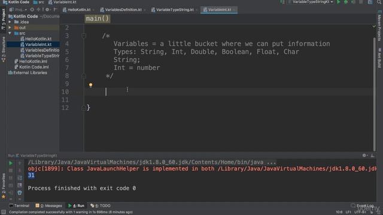Click the inspection status checkmark above scrollbar
Screen dimensions: 383x215
coord(374,26)
